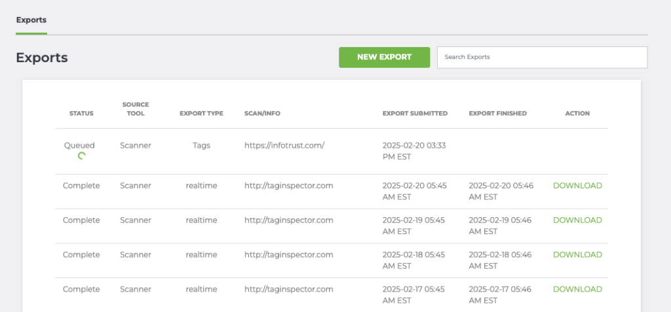
Task: Click the ACTION column header
Action: 577,114
